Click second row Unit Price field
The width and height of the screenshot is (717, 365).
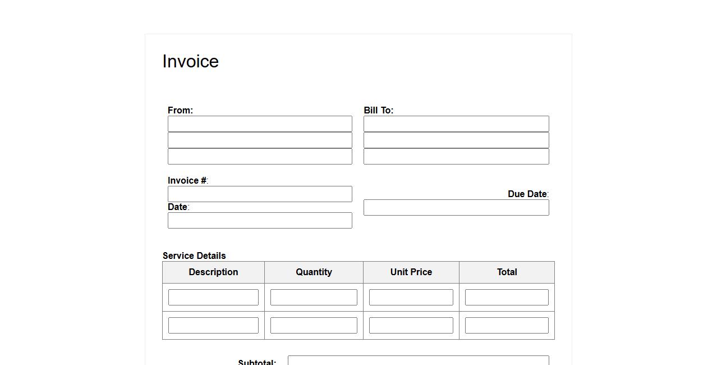411,325
